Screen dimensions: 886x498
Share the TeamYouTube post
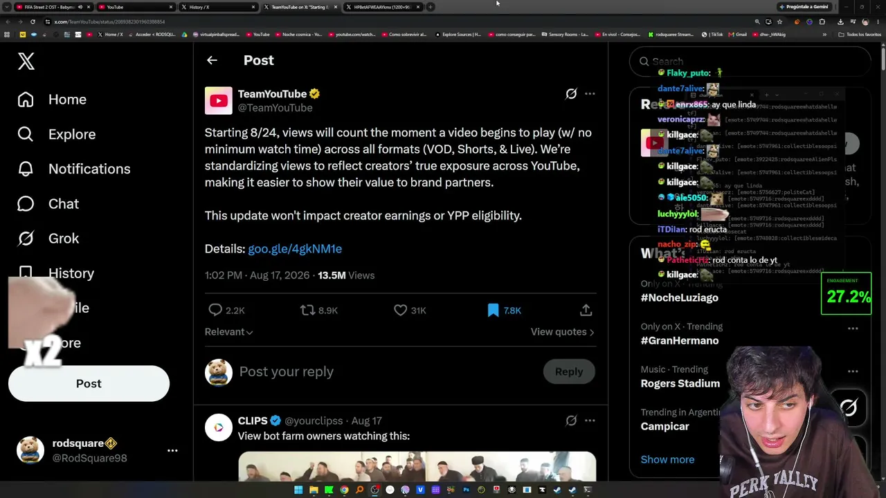[586, 311]
